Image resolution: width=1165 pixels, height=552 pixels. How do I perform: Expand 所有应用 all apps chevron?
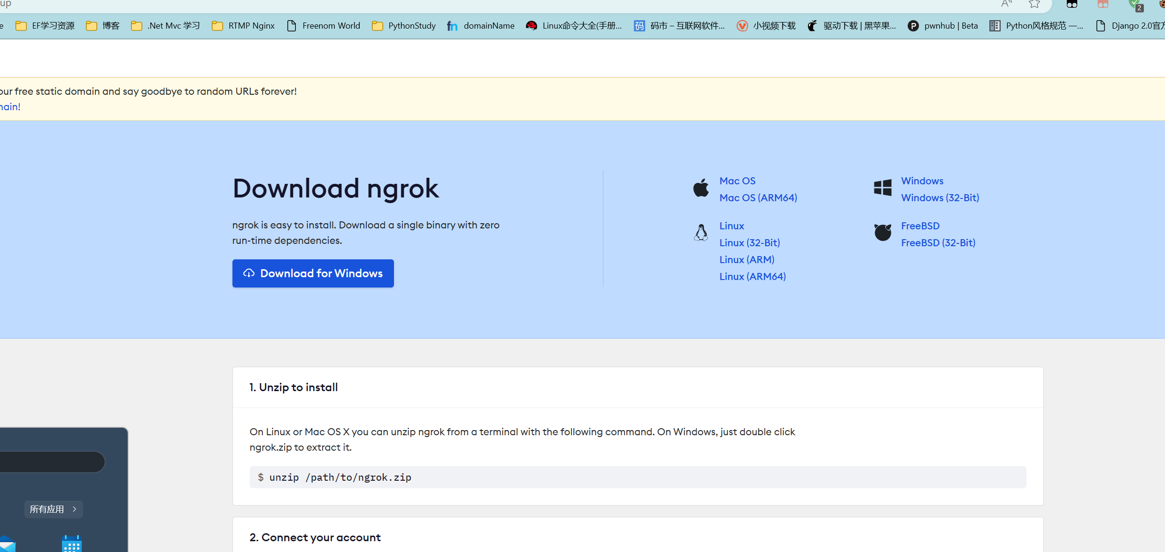pyautogui.click(x=54, y=509)
